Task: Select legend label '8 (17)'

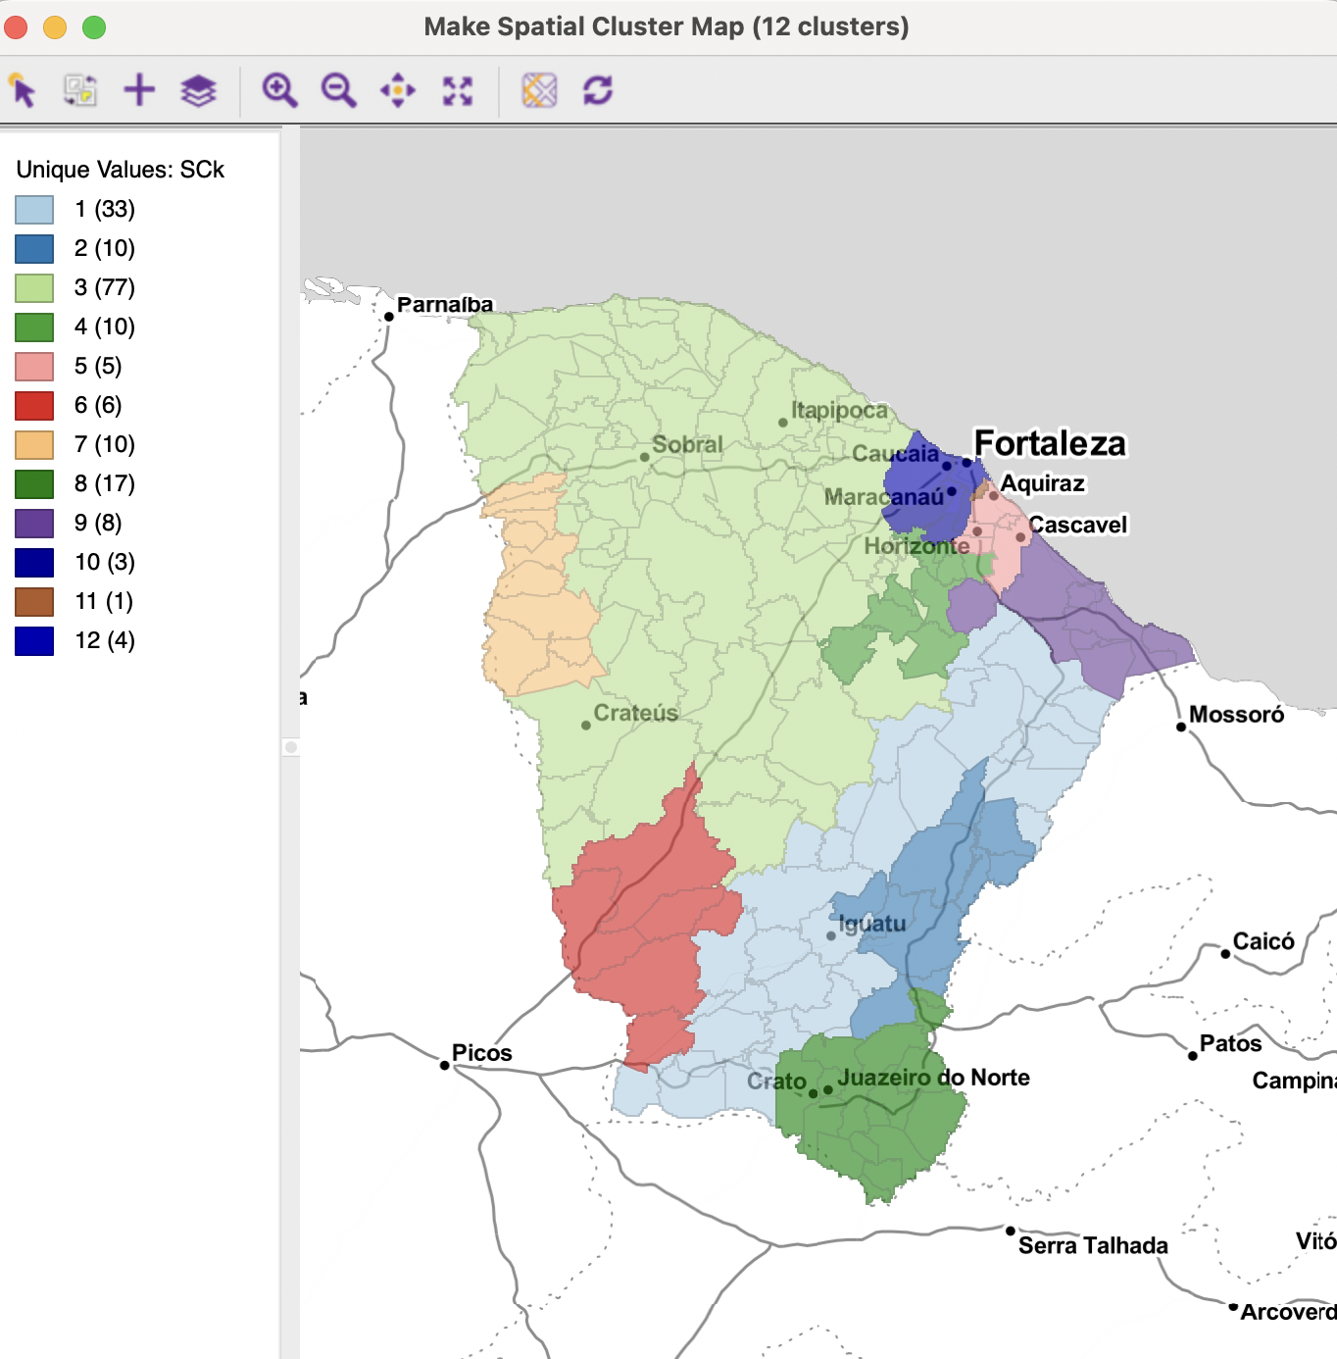Action: (105, 484)
